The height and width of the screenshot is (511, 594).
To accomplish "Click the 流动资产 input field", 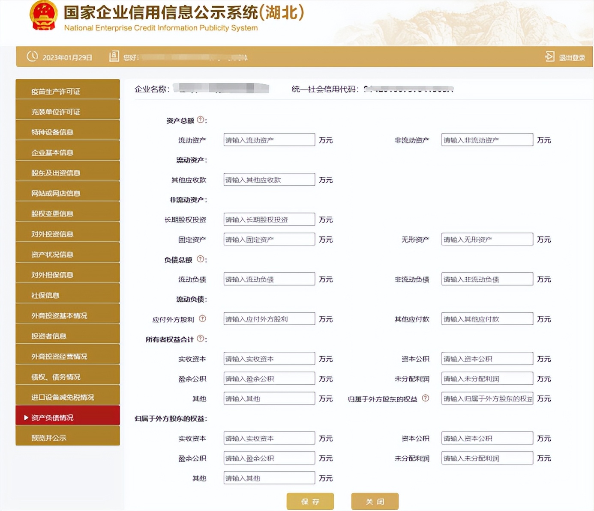I will (269, 140).
